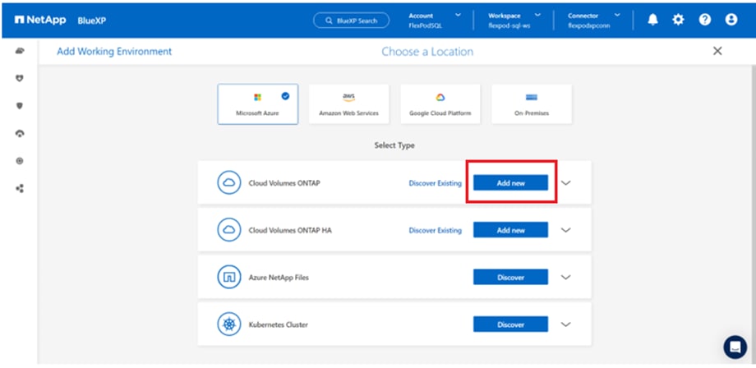Click the Add Working Environment title
Screen dimensions: 756x368
[114, 52]
